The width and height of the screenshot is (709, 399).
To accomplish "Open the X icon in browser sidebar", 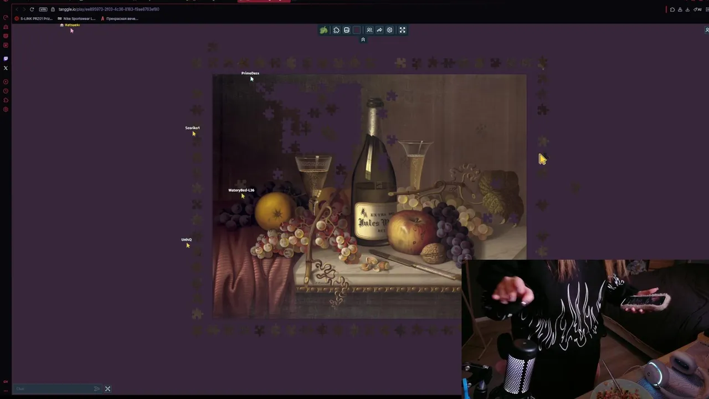I will click(6, 68).
